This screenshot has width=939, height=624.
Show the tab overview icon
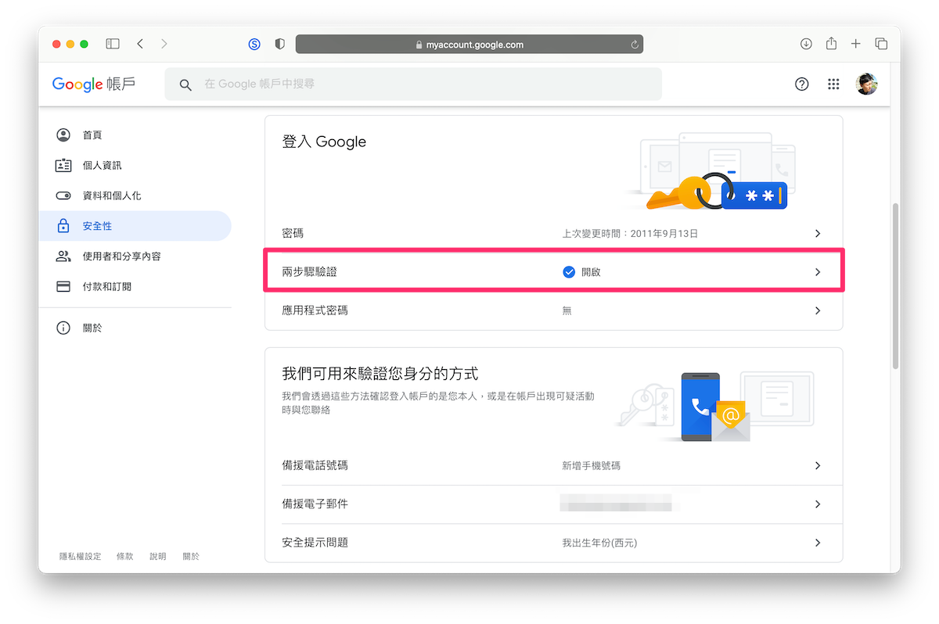tap(881, 44)
